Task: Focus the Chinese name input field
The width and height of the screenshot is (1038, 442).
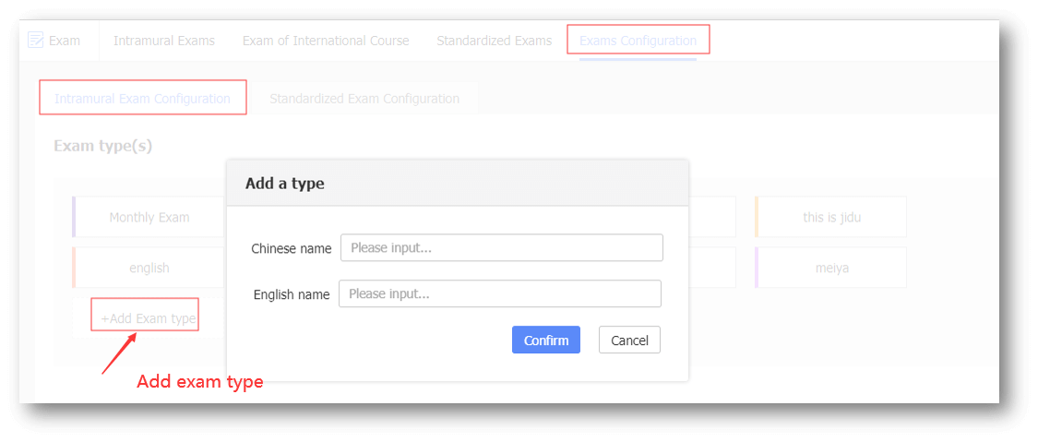Action: pyautogui.click(x=502, y=248)
